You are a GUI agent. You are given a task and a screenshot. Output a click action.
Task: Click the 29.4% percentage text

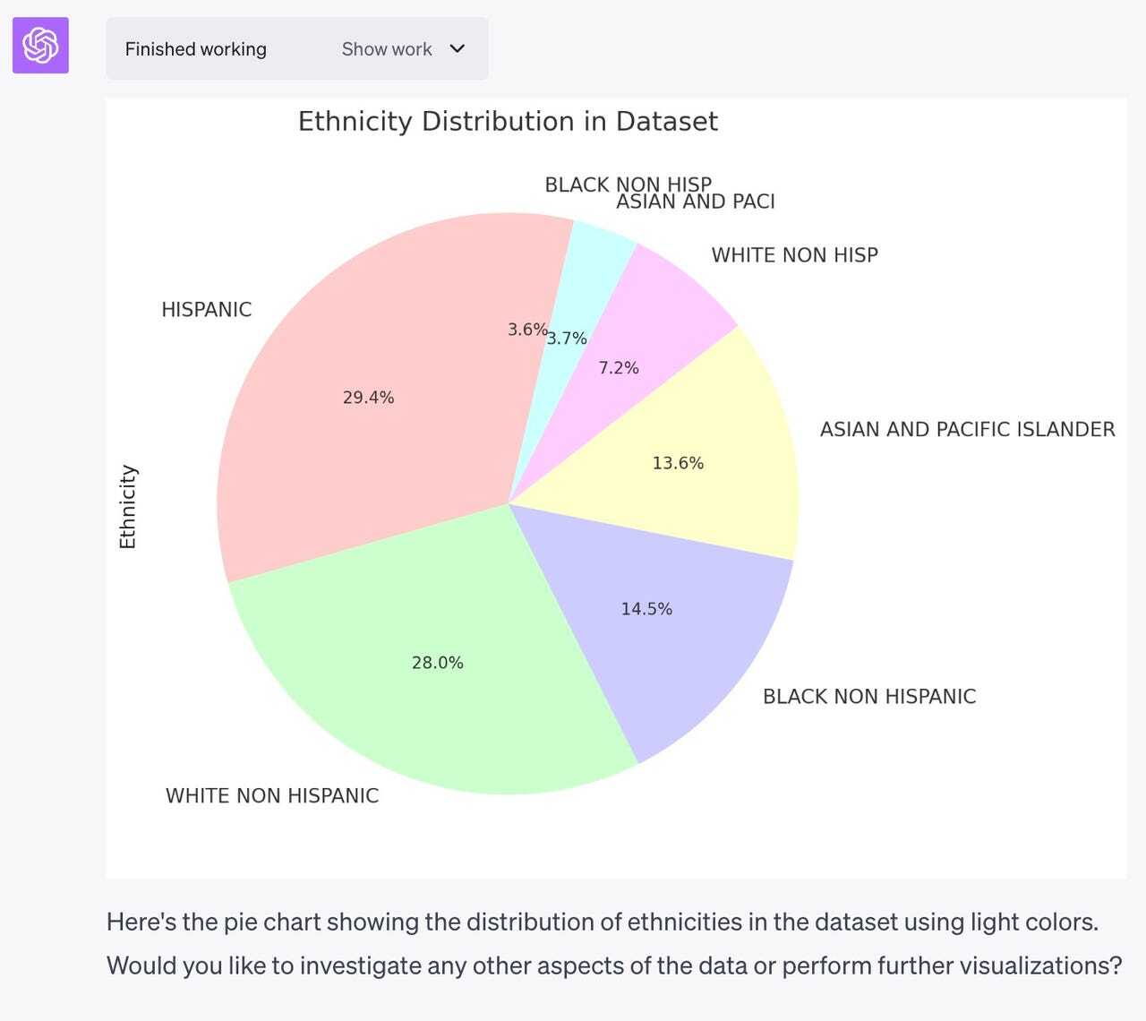(368, 398)
